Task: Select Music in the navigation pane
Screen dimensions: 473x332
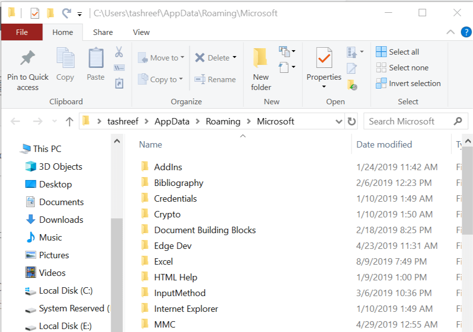Action: coord(44,237)
